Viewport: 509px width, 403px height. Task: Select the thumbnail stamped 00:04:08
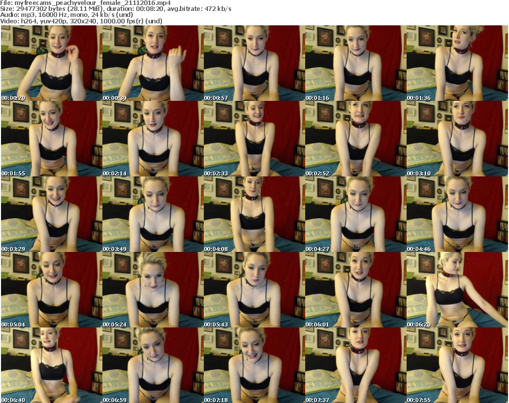[x=254, y=215]
